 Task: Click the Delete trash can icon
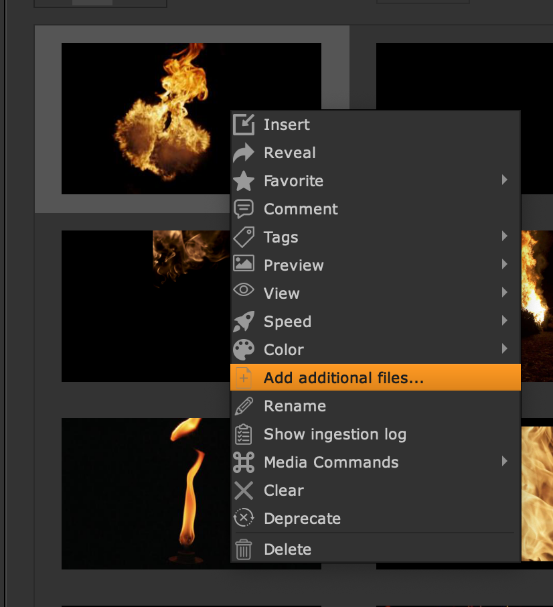(x=244, y=549)
